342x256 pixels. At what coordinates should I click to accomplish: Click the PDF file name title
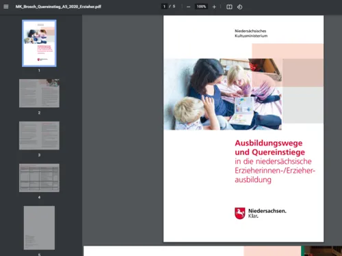(58, 7)
